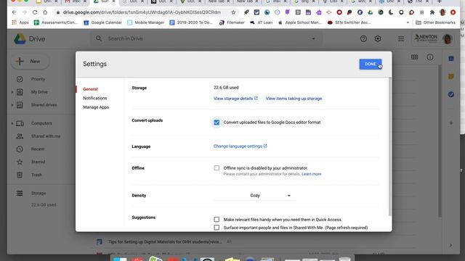Viewport: 465px width, 261px height.
Task: Click Learn more about offline sync
Action: click(x=312, y=174)
